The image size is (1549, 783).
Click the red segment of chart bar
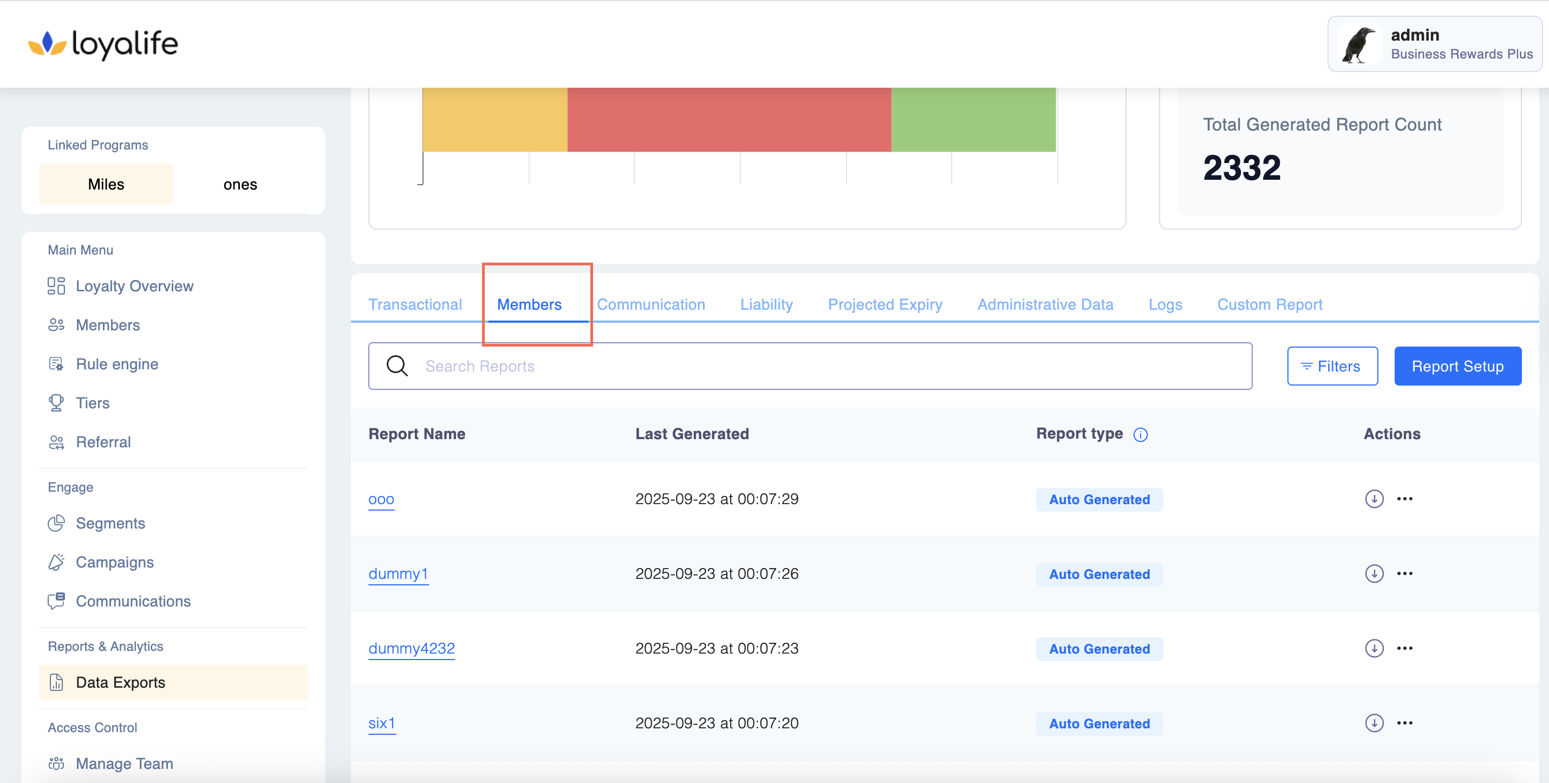click(729, 119)
